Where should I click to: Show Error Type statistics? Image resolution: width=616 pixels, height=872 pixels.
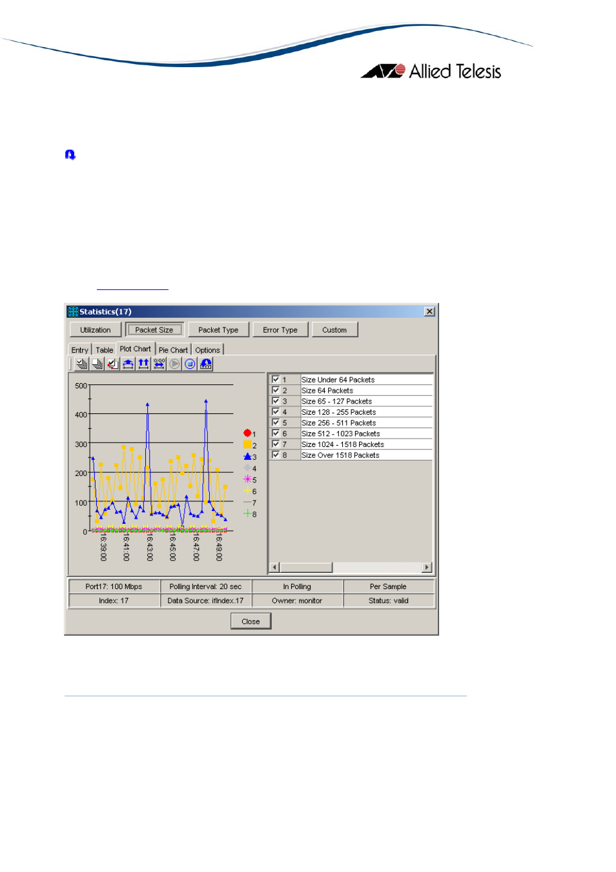click(x=280, y=330)
